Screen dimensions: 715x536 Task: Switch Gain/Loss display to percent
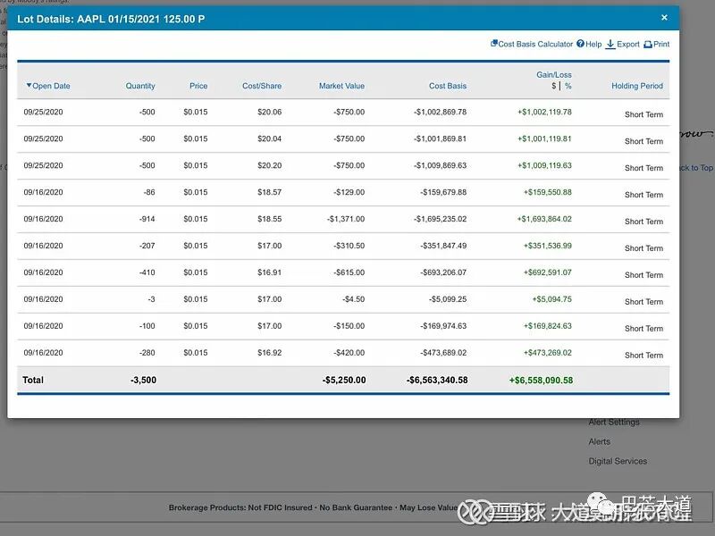568,86
